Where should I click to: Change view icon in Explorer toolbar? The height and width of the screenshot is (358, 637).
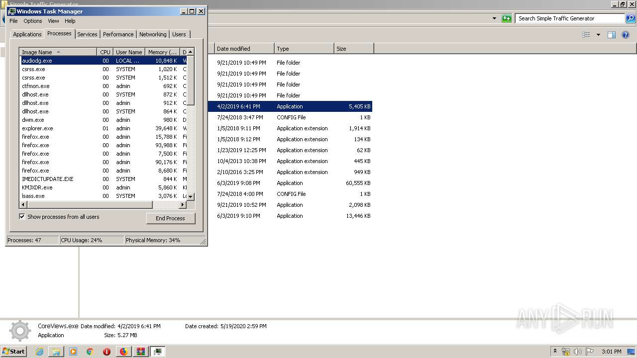(586, 35)
